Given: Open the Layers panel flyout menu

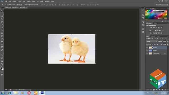Looking at the screenshot, I should tap(168, 36).
